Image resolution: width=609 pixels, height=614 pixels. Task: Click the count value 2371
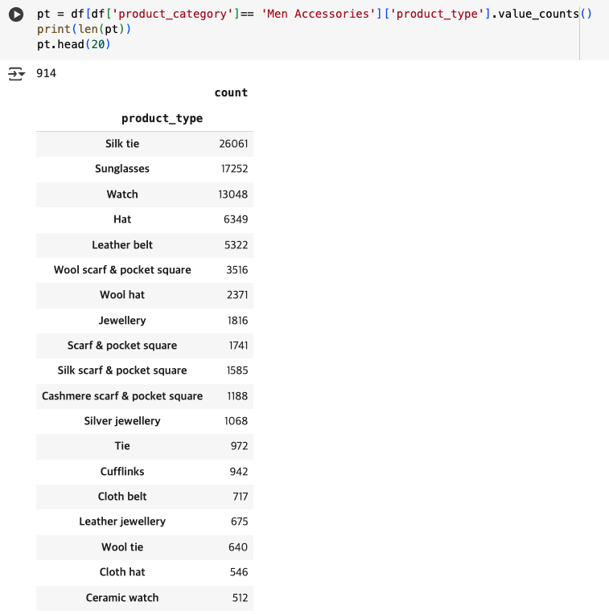click(x=237, y=295)
